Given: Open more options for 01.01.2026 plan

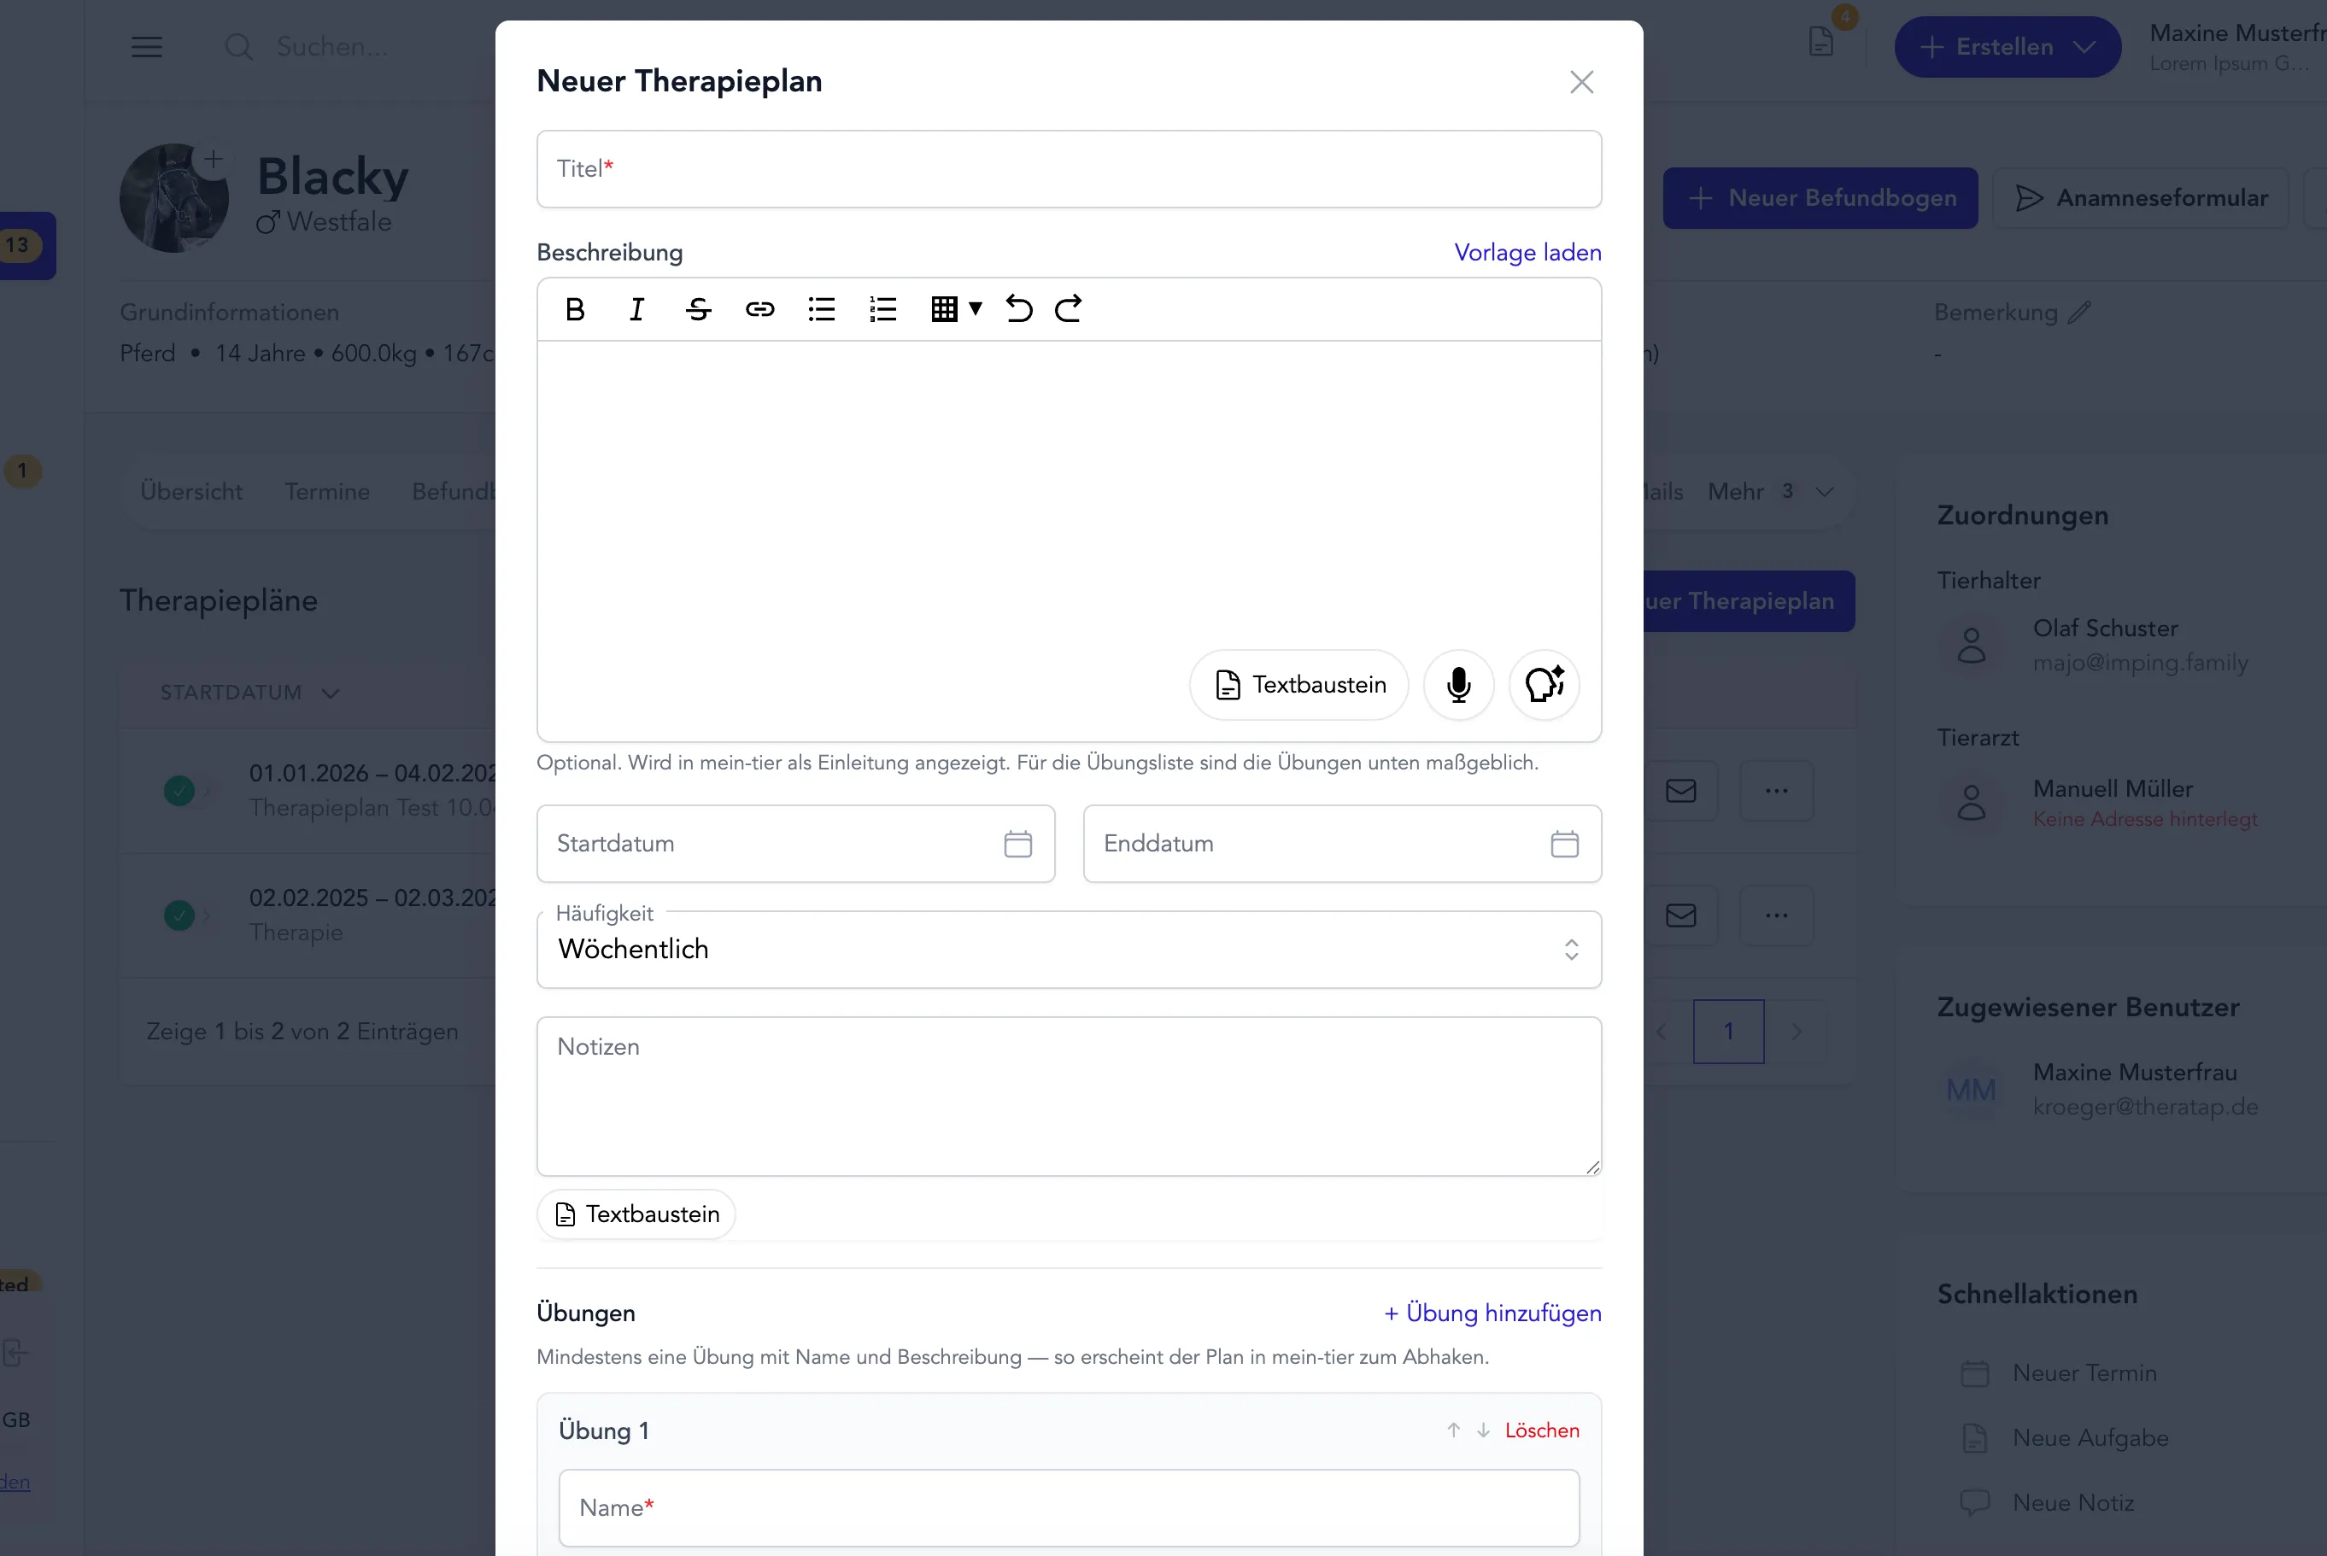Looking at the screenshot, I should click(1776, 791).
